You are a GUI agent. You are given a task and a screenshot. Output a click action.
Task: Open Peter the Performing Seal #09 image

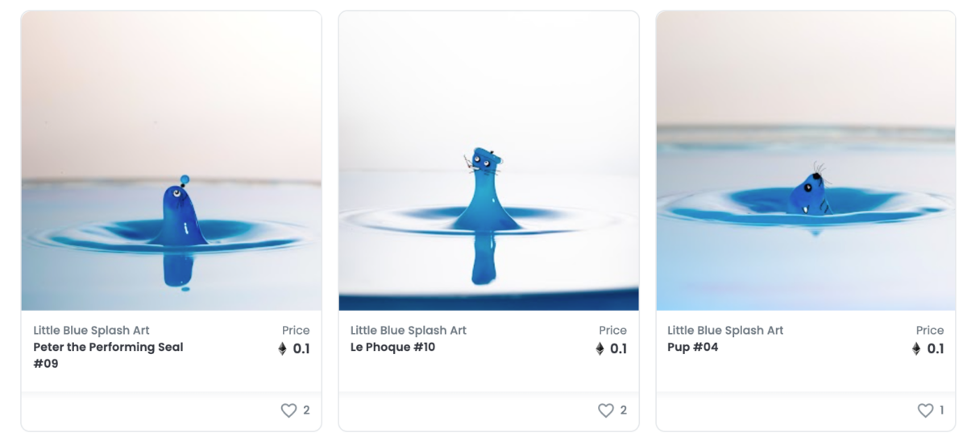point(171,161)
